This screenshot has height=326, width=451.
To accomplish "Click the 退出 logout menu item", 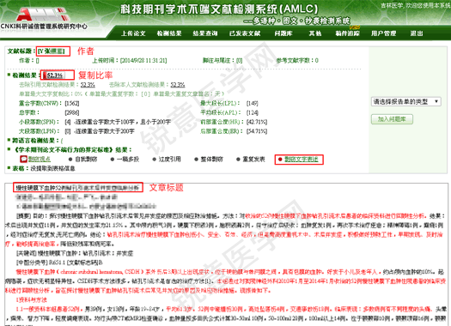I will click(x=417, y=33).
